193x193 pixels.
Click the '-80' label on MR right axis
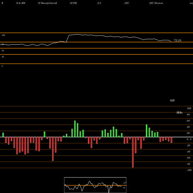[188, 164]
